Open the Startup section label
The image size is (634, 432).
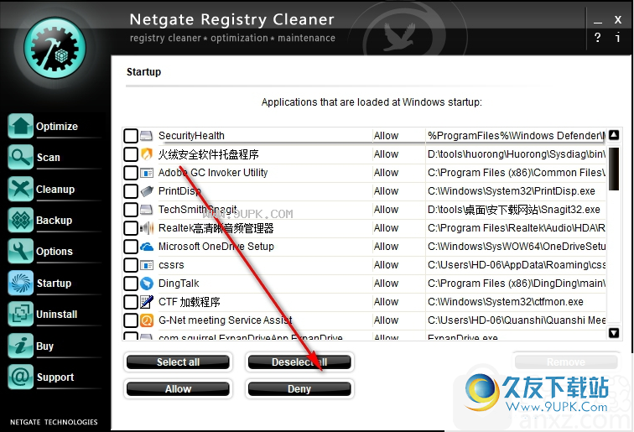(x=55, y=284)
